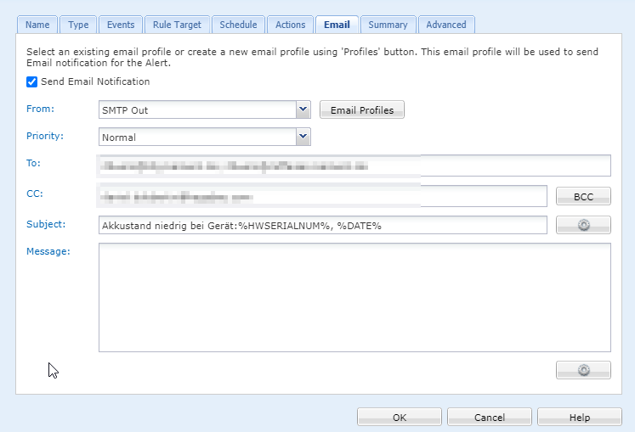This screenshot has height=432, width=635.
Task: Open the Actions tab
Action: [291, 25]
